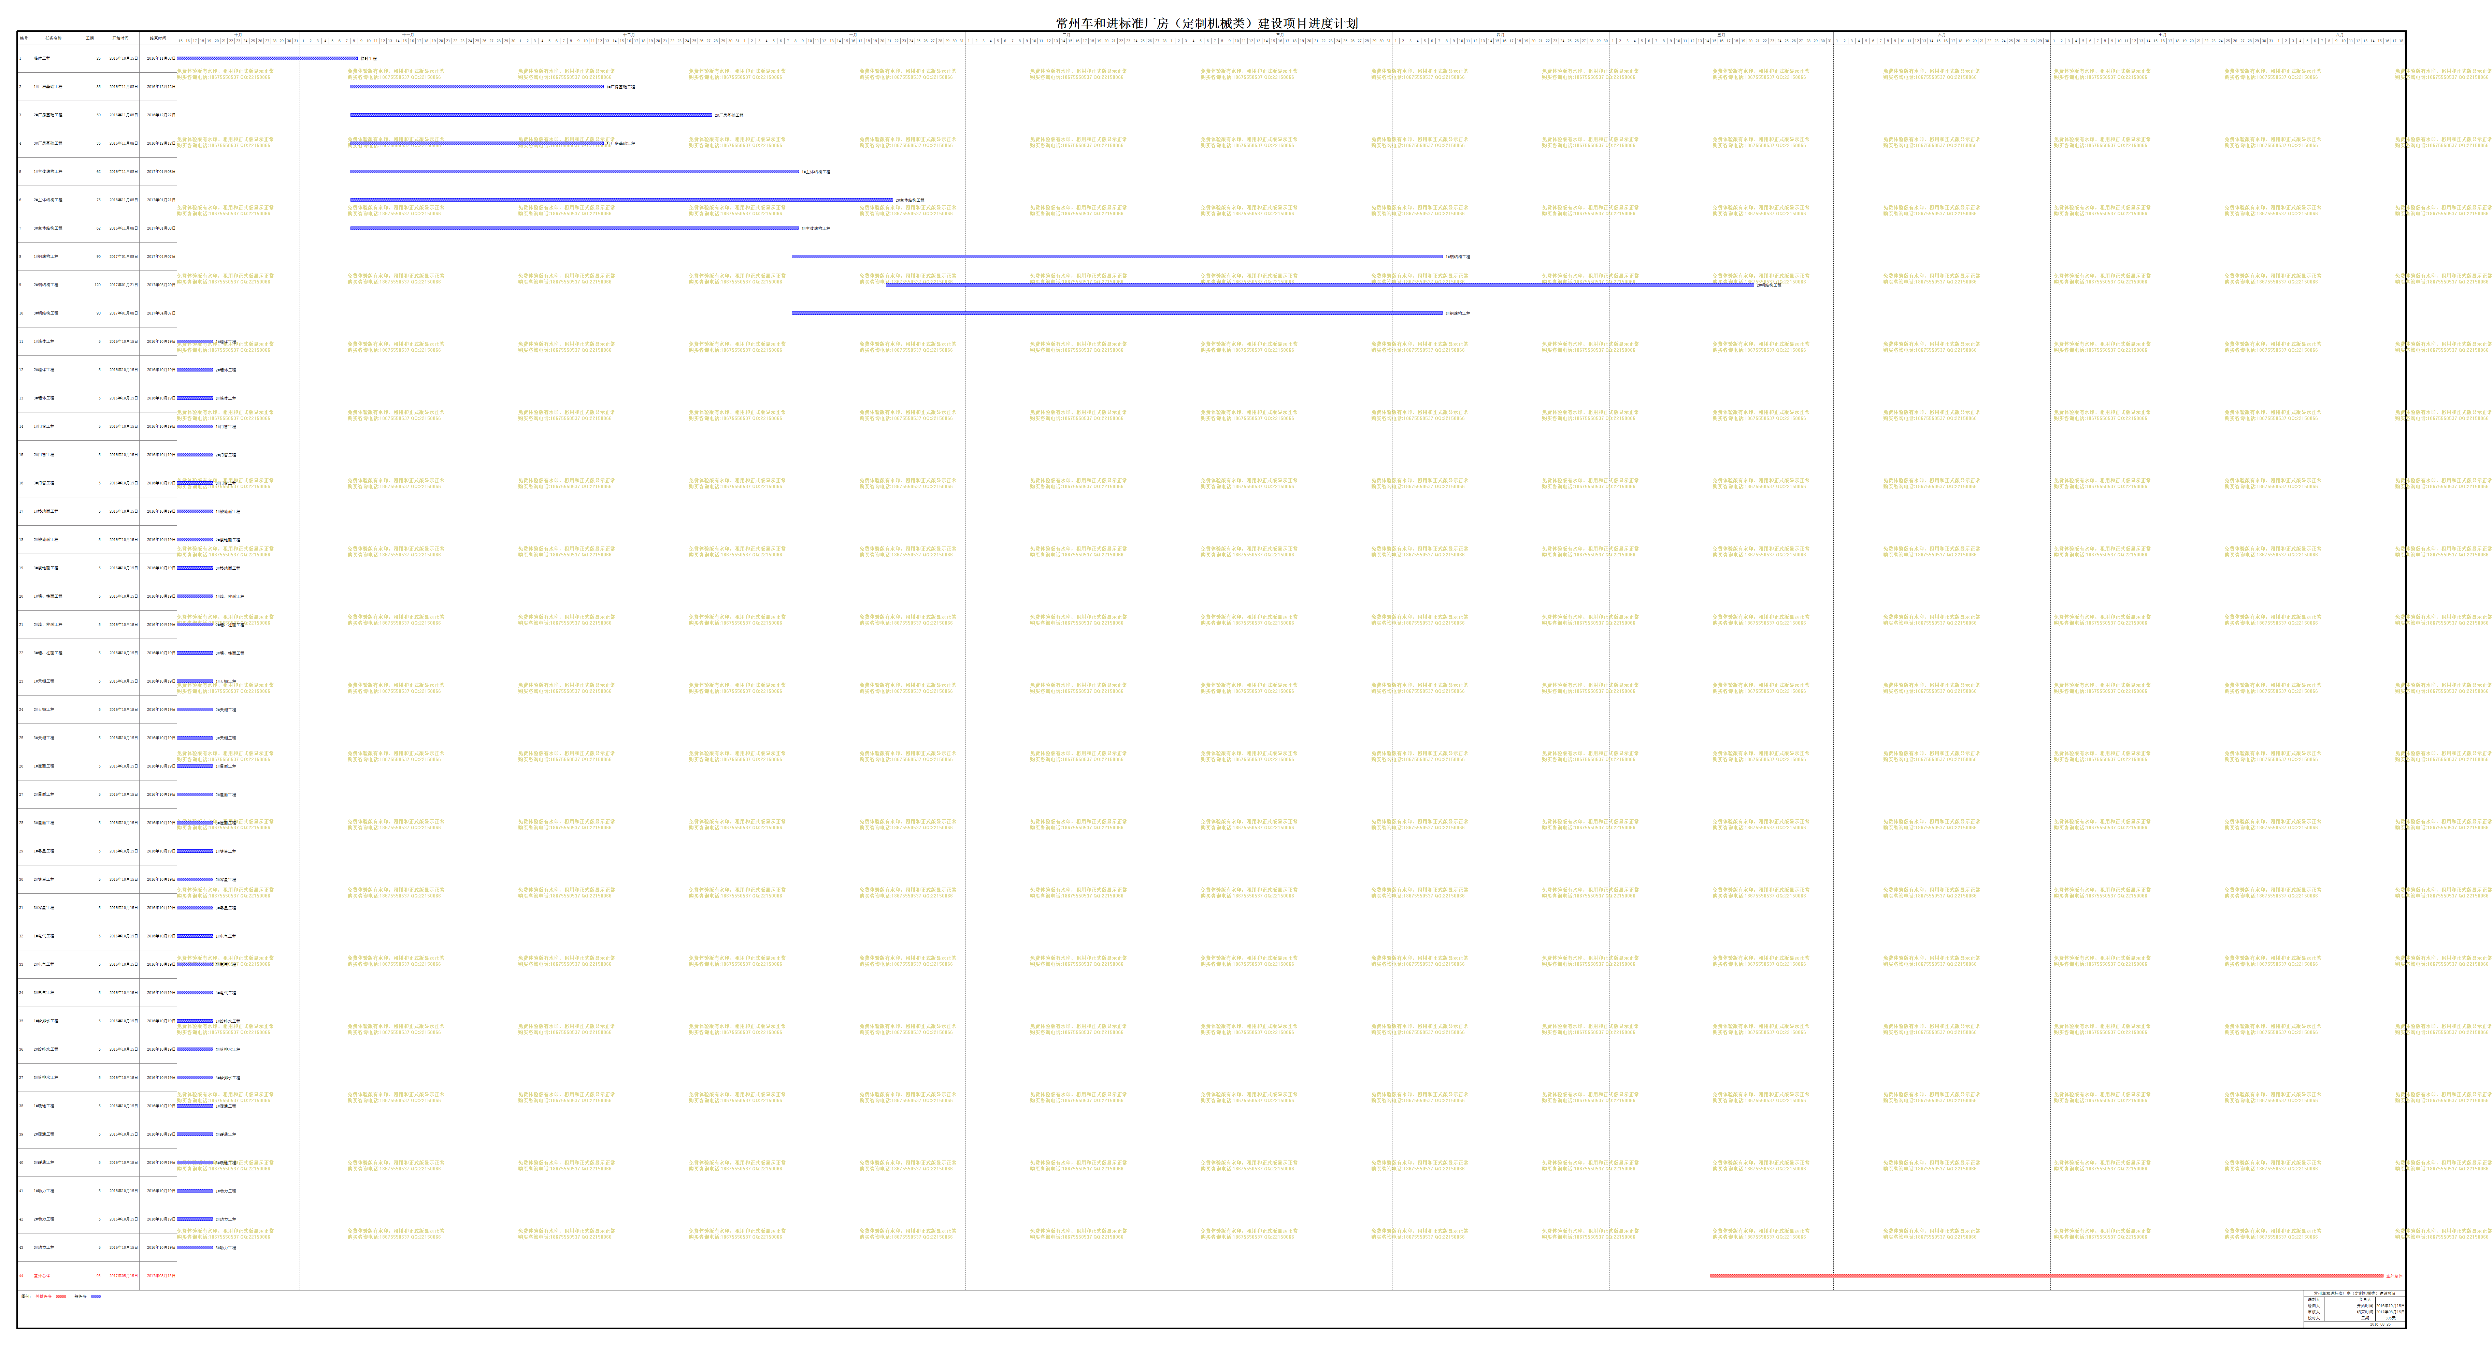Click the 2#给排水工程 task name cell
Image resolution: width=2492 pixels, height=1345 pixels.
(54, 1049)
